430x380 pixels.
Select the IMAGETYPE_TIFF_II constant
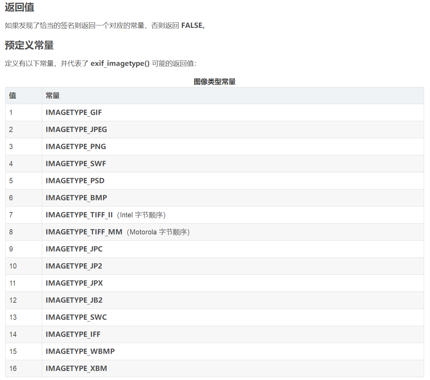79,215
